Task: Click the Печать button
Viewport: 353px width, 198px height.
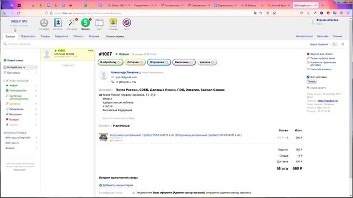Action: 311,81
